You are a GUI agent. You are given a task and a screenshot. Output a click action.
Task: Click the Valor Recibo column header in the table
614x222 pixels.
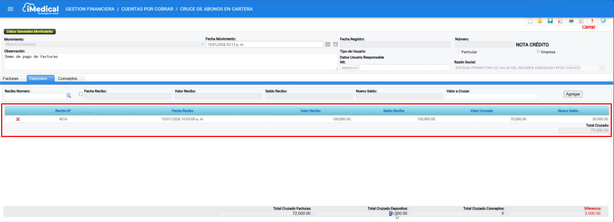[x=310, y=111]
